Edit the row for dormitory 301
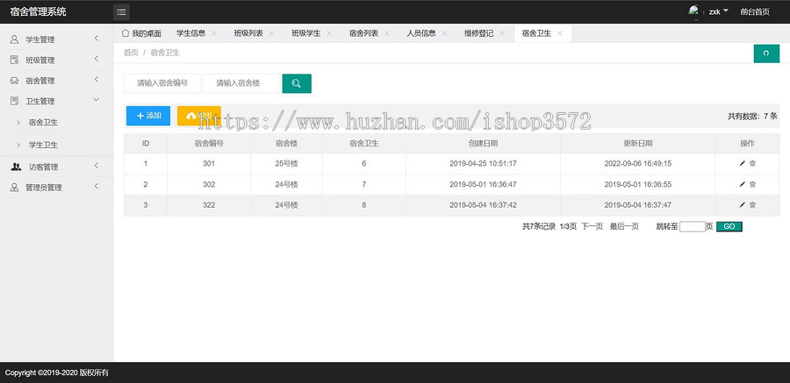Screen dimensions: 790x383 click(x=742, y=164)
